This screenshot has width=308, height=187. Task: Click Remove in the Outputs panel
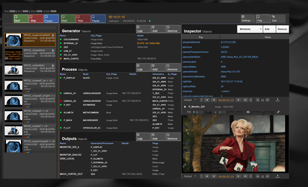coord(173,137)
